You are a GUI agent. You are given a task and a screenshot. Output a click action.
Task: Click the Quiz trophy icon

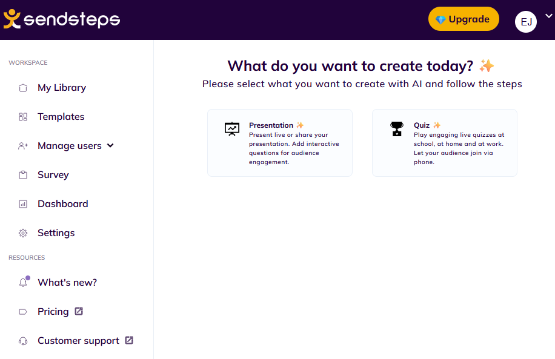pyautogui.click(x=397, y=128)
